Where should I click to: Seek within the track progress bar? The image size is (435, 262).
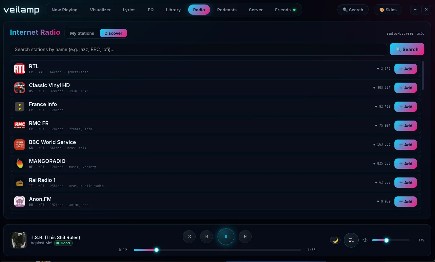tap(217, 250)
